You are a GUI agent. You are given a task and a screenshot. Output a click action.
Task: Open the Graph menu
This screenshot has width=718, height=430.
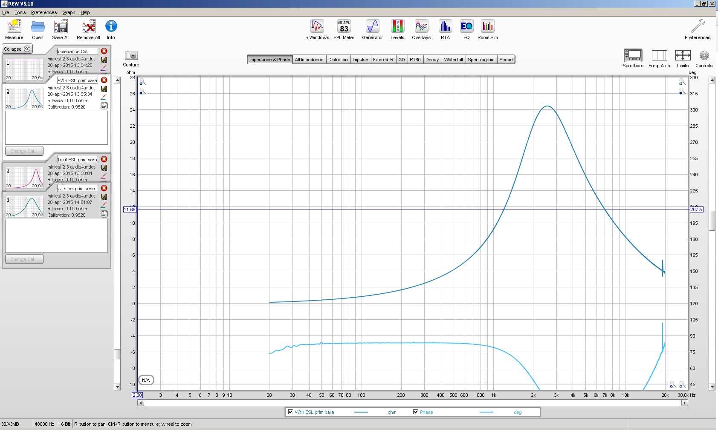[69, 12]
